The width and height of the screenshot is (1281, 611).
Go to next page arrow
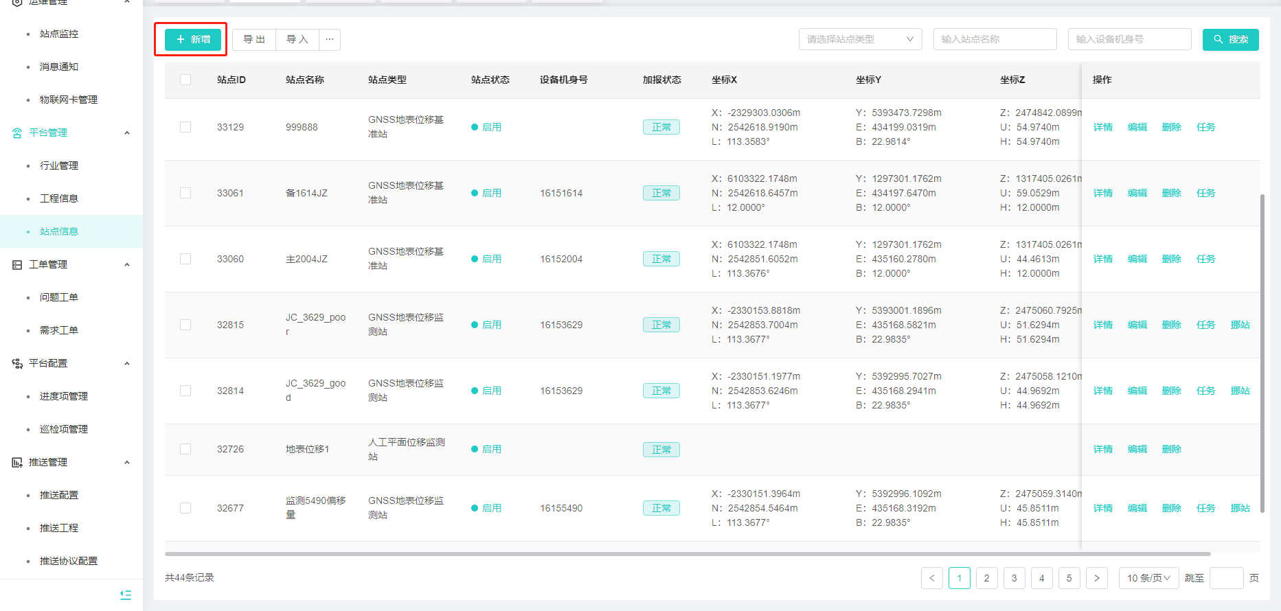1096,578
